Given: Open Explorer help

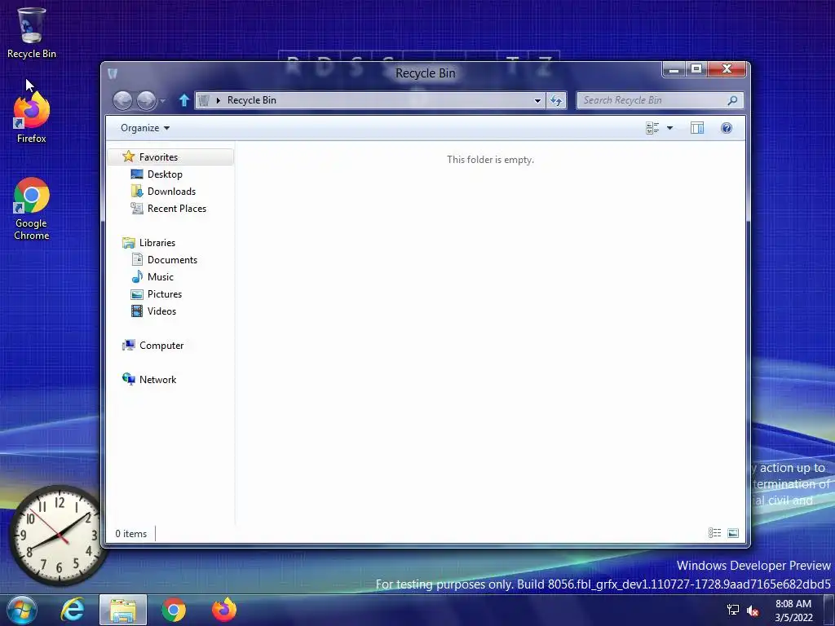Looking at the screenshot, I should click(727, 128).
